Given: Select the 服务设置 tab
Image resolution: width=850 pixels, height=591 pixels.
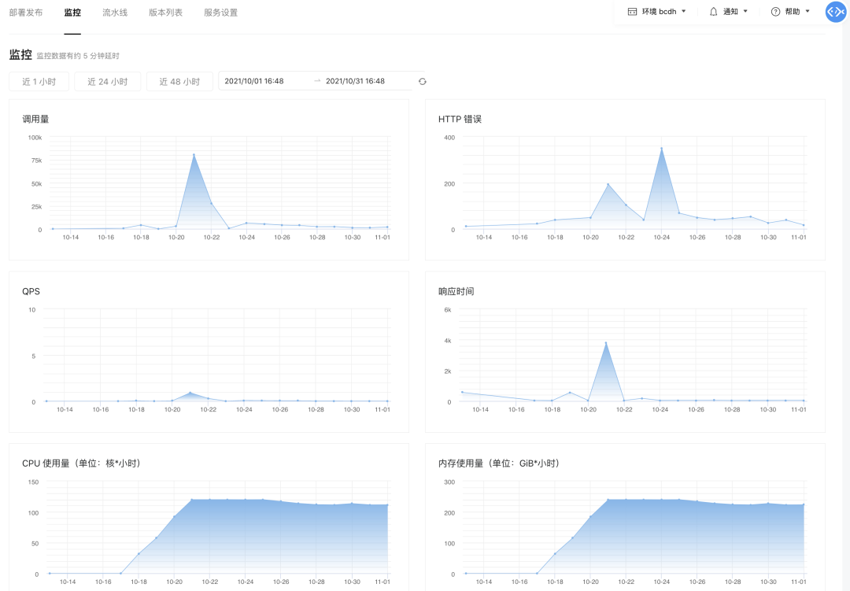Looking at the screenshot, I should [220, 13].
